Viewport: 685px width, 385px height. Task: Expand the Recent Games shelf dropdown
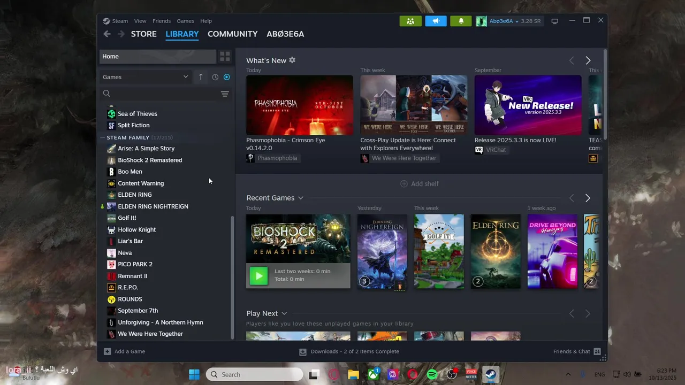click(x=301, y=198)
